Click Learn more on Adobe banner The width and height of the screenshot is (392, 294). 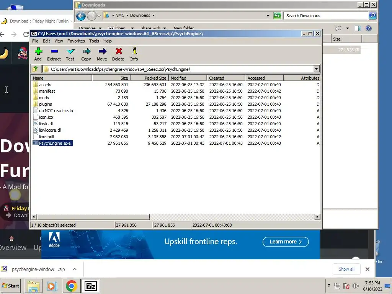tap(286, 242)
